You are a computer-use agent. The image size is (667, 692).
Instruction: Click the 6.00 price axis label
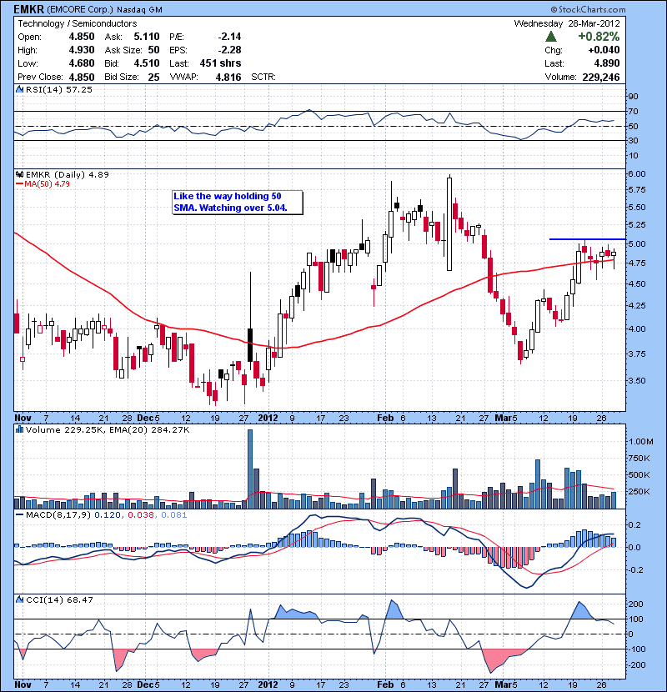click(x=636, y=174)
